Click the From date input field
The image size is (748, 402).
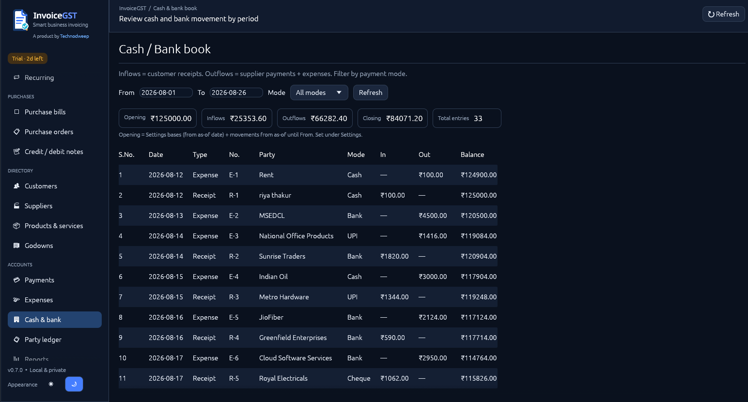click(x=166, y=93)
